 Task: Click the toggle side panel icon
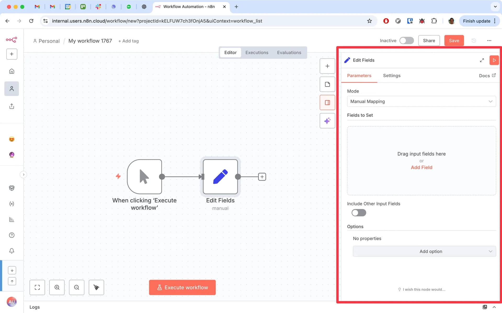[327, 103]
